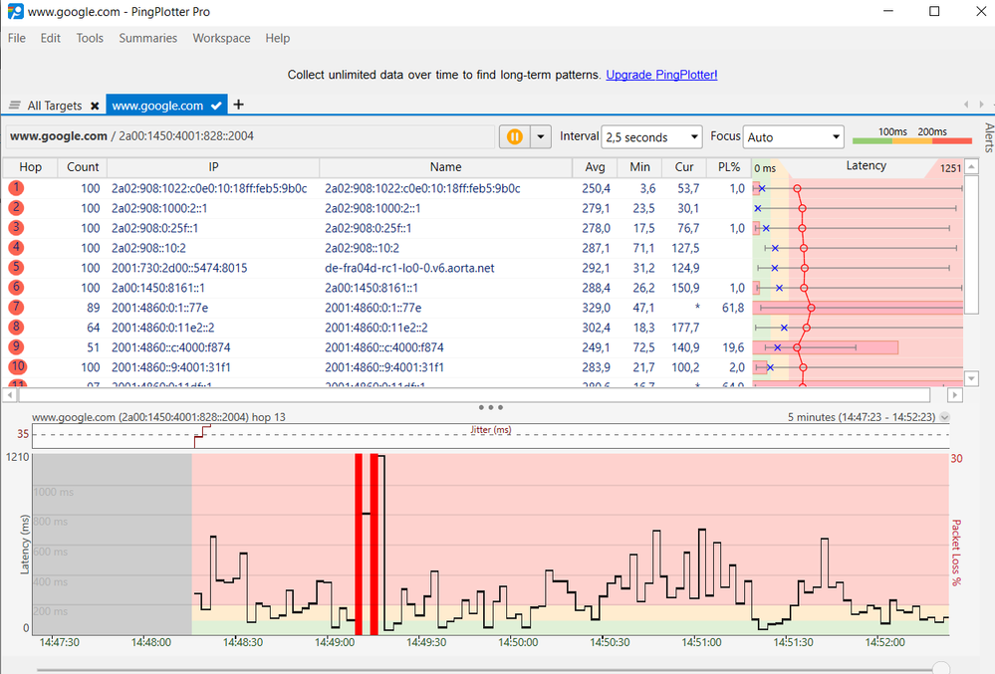Screen dimensions: 995x674
Task: Click the PingPlotter app logo in title bar
Action: (x=16, y=12)
